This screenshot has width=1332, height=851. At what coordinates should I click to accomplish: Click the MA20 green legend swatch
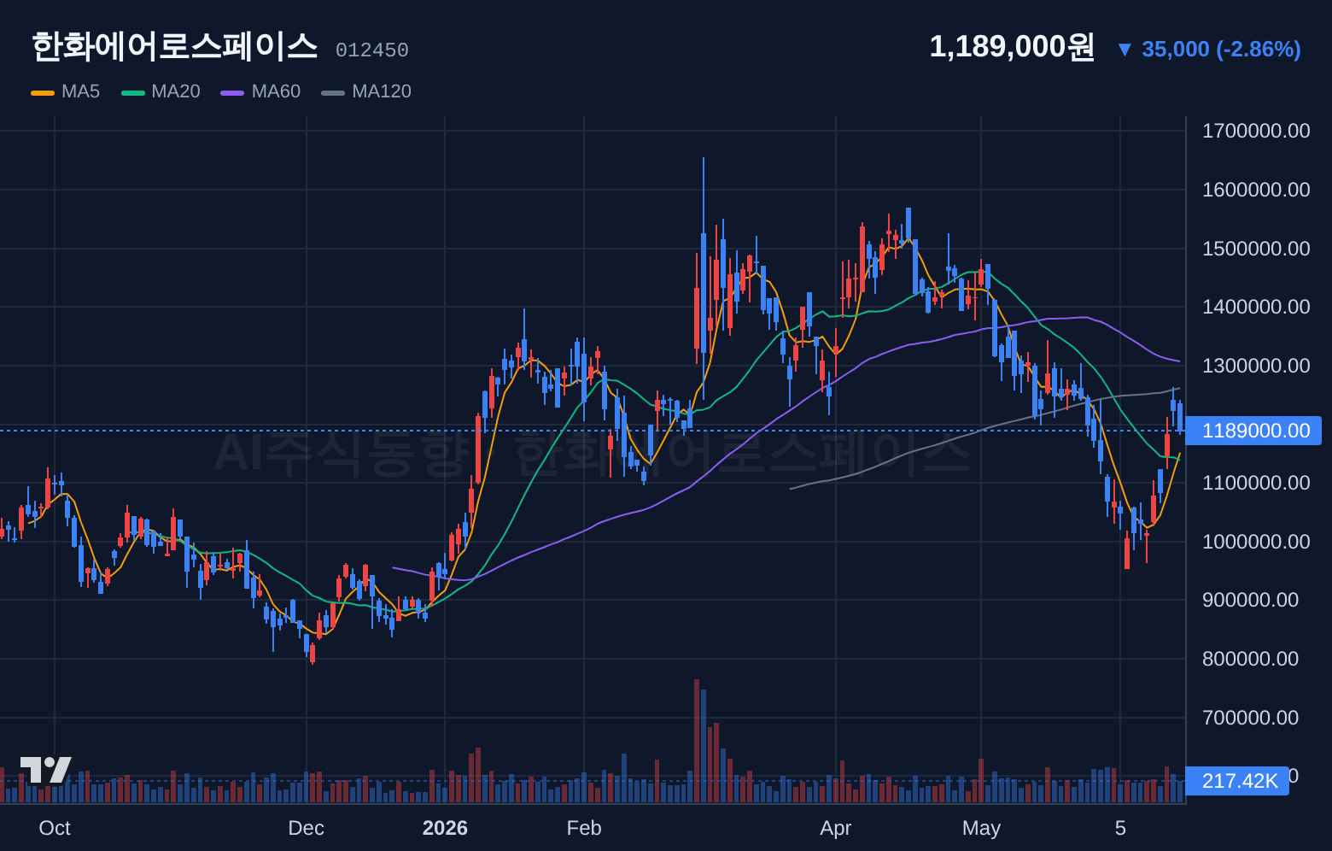[133, 92]
